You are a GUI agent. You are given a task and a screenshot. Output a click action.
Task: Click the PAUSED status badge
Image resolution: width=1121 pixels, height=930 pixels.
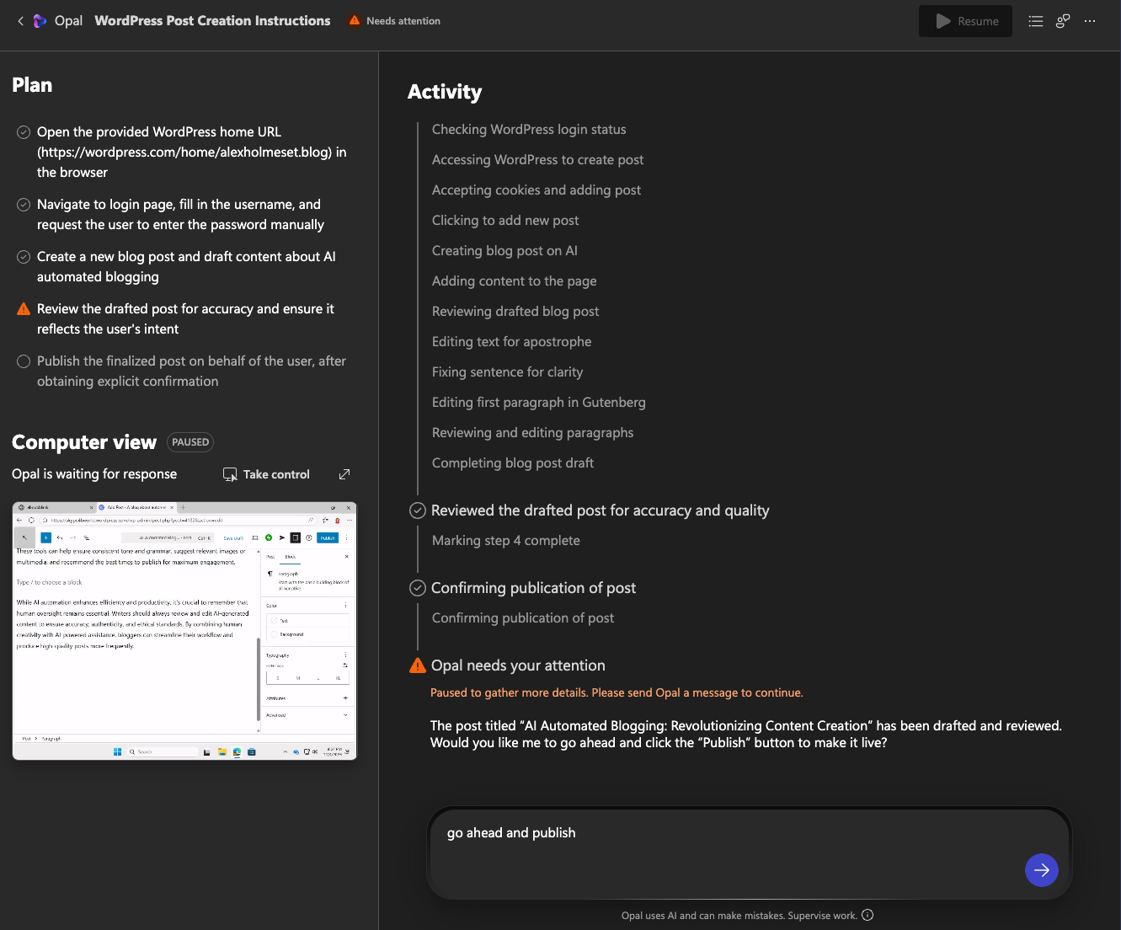click(190, 442)
